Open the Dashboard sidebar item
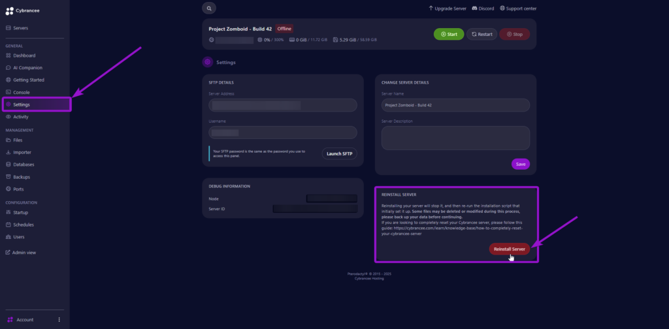Image resolution: width=669 pixels, height=329 pixels. pos(8,55)
